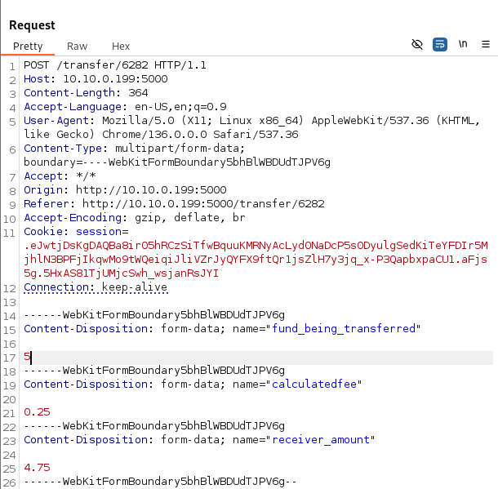Image resolution: width=498 pixels, height=489 pixels.
Task: Toggle hide non-printable characters eye icon
Action: click(417, 44)
